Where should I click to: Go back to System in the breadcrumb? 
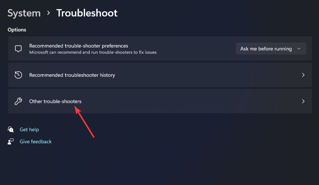[x=24, y=13]
